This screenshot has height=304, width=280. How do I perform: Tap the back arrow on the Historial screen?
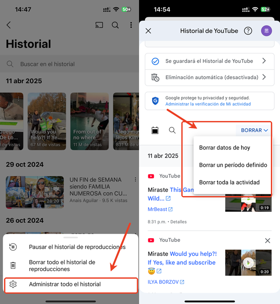9,25
